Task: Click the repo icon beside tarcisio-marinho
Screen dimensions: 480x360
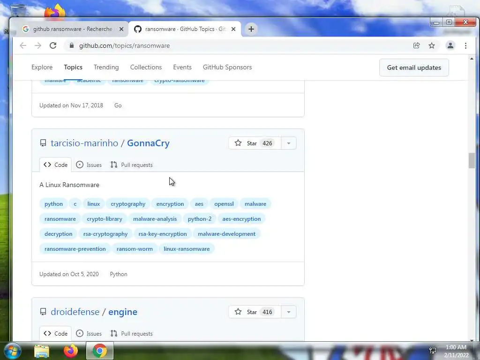Action: click(x=43, y=143)
